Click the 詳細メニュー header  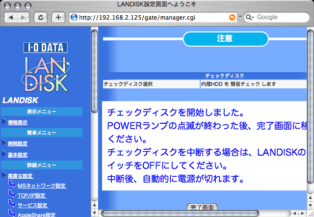[x=42, y=165]
